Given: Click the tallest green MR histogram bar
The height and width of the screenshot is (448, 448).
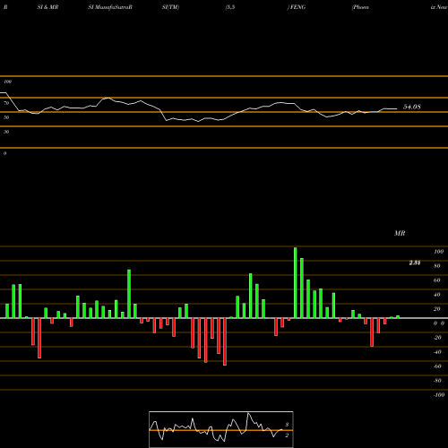Looking at the screenshot, I should pyautogui.click(x=296, y=283).
